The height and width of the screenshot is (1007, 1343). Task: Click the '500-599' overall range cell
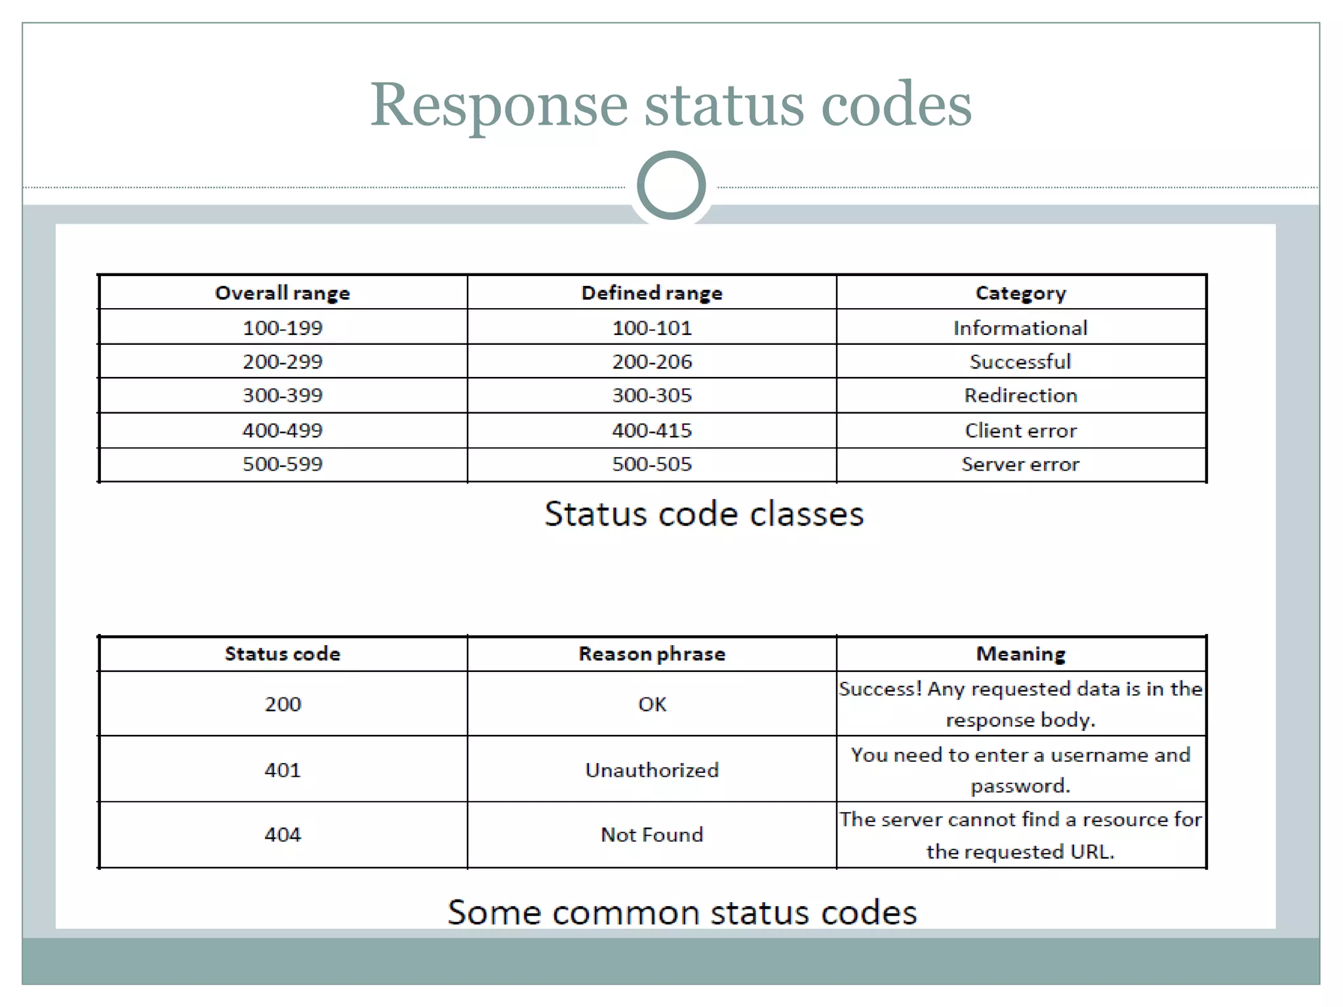coord(283,465)
